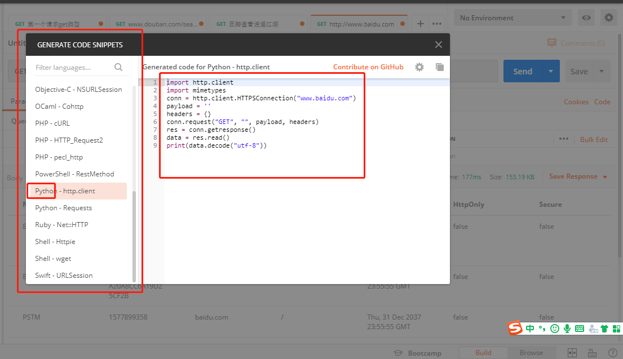
Task: Select PHP - cURL language
Action: [78, 123]
